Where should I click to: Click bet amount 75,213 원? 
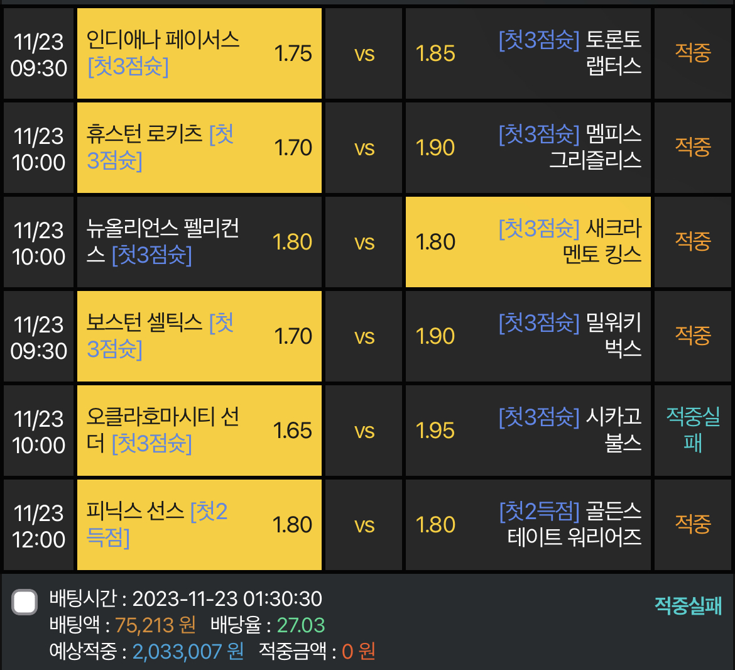click(x=155, y=625)
